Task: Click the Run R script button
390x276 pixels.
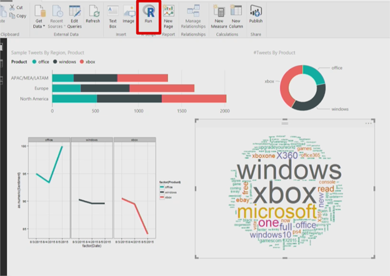Action: tap(149, 15)
